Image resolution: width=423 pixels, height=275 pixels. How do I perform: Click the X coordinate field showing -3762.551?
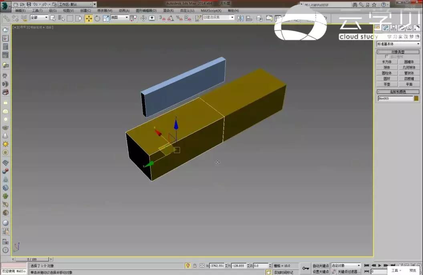pyautogui.click(x=217, y=265)
